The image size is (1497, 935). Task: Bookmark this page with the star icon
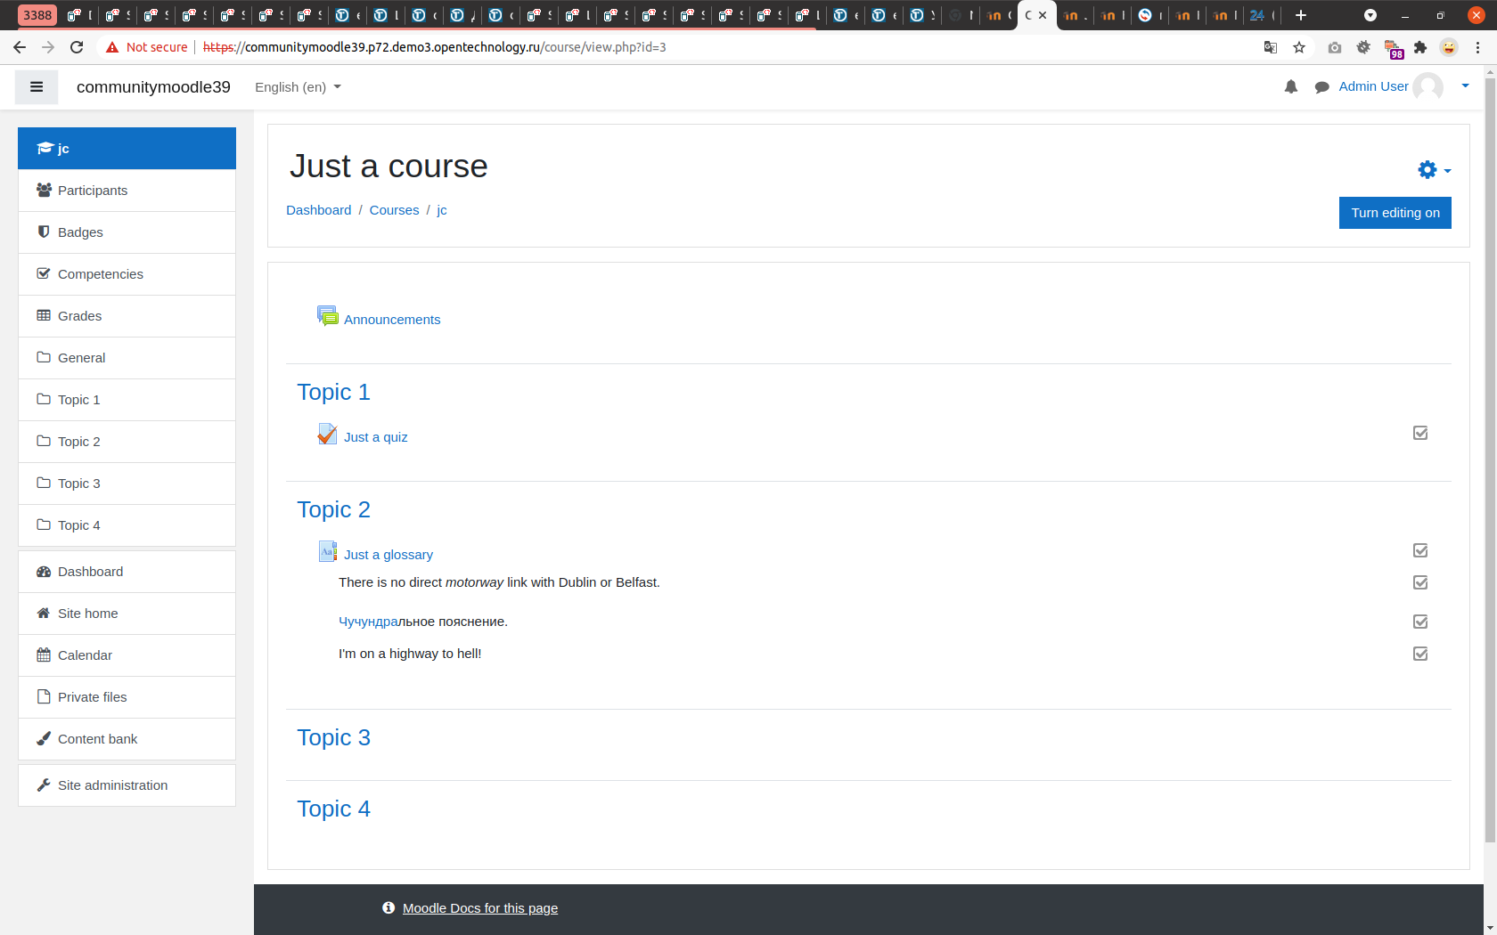coord(1299,47)
